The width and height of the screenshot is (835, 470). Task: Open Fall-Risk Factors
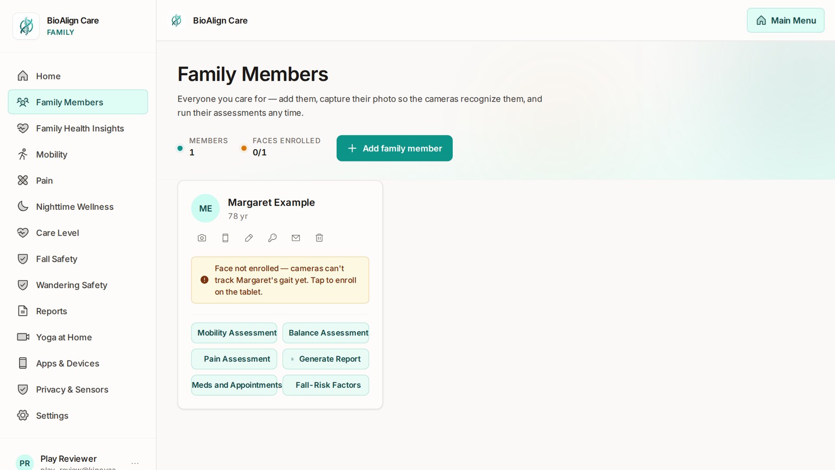tap(326, 385)
